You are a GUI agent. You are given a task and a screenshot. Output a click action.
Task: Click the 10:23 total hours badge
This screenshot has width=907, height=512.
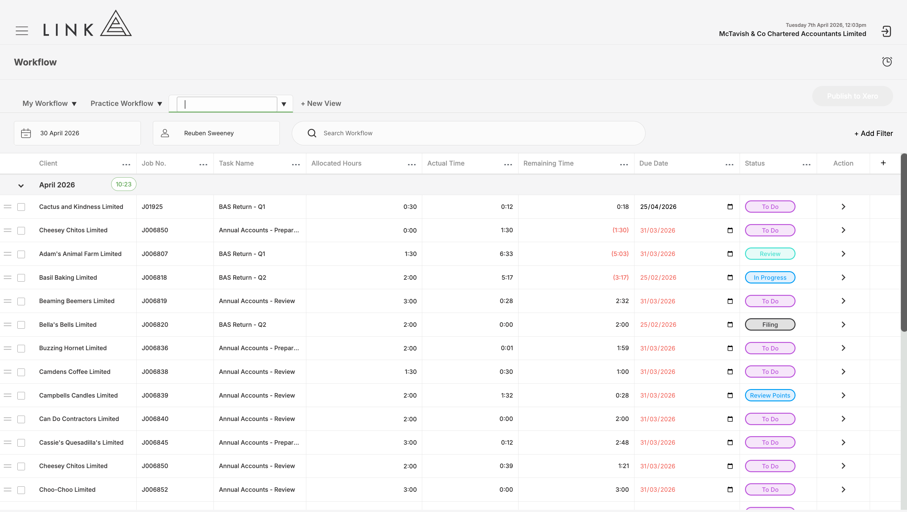pos(123,184)
